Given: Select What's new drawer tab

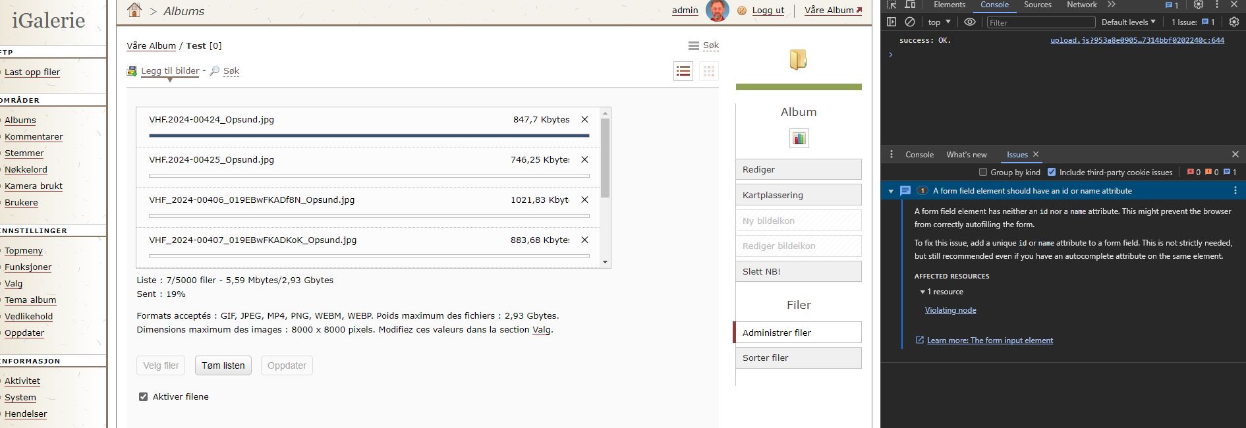Looking at the screenshot, I should coord(967,155).
